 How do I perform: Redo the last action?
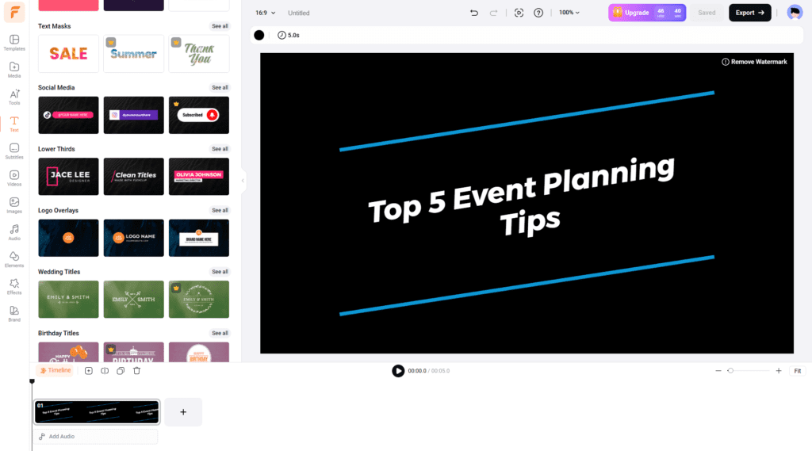(x=493, y=13)
